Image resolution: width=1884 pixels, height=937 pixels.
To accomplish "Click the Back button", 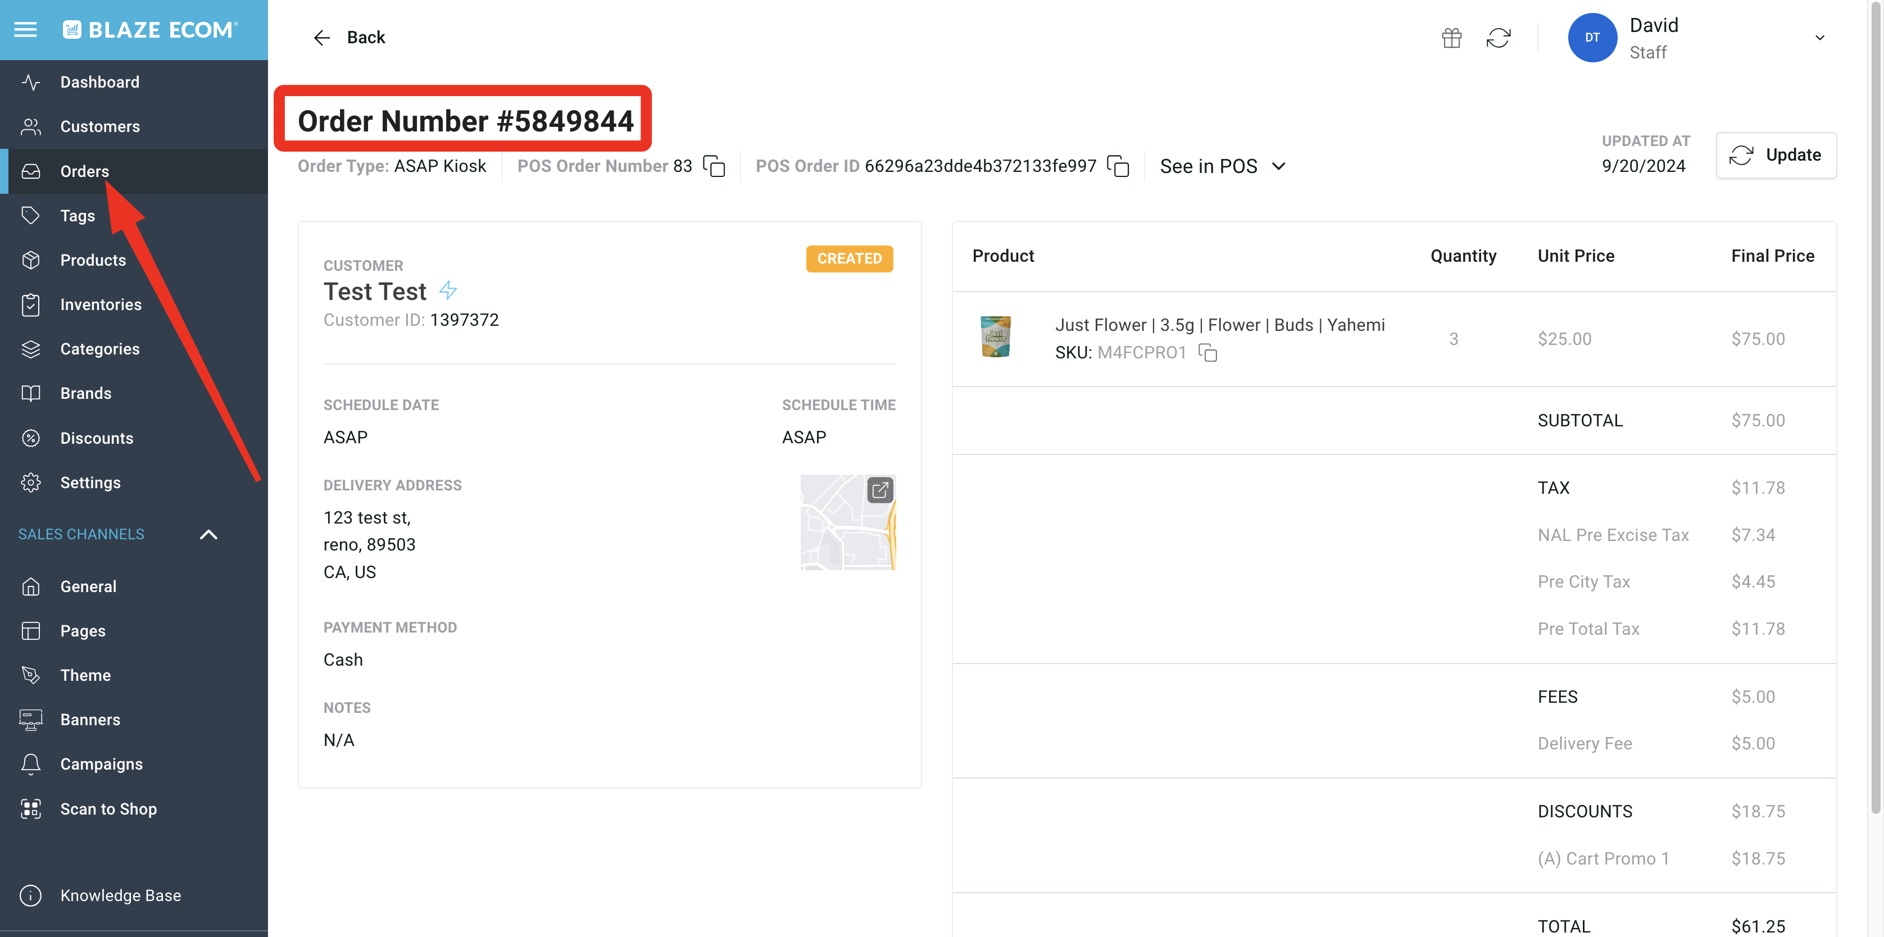I will [349, 37].
